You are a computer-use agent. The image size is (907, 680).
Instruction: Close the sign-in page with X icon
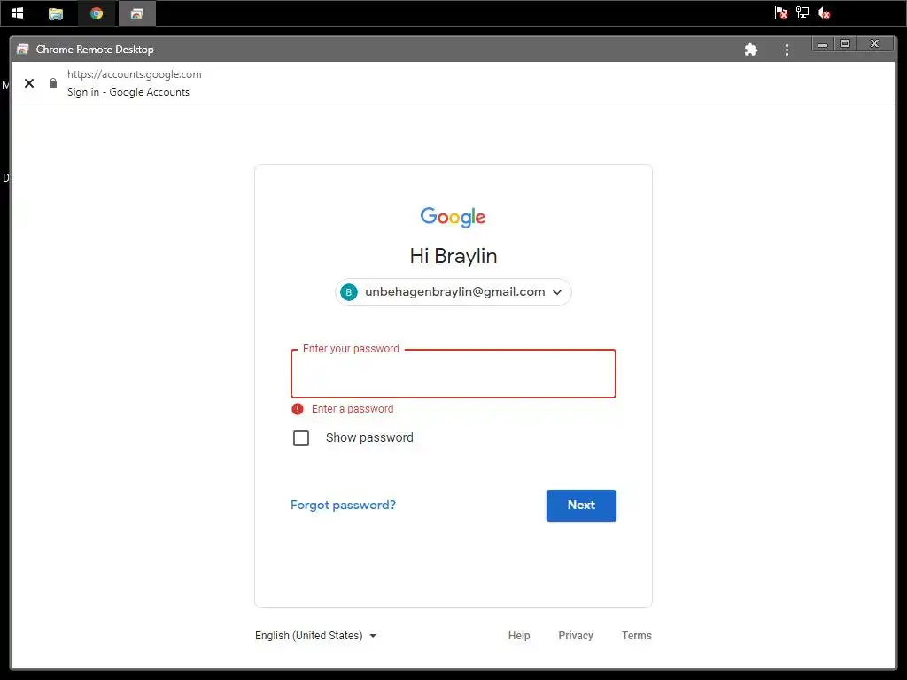coord(29,83)
